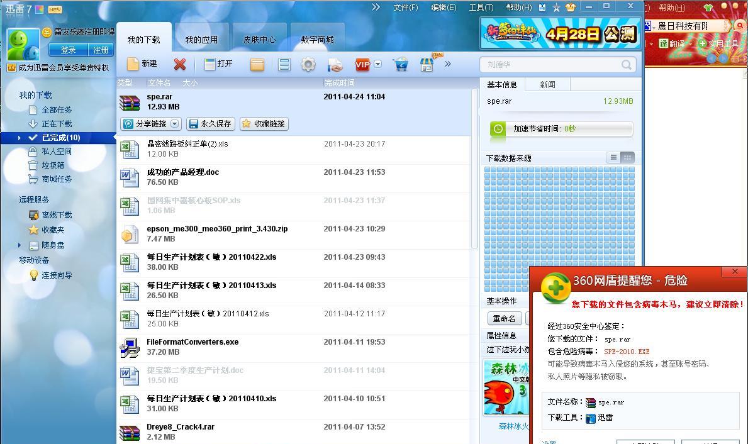748x444 pixels.
Task: Expand the 随身盘 sidebar entry
Action: pos(19,247)
